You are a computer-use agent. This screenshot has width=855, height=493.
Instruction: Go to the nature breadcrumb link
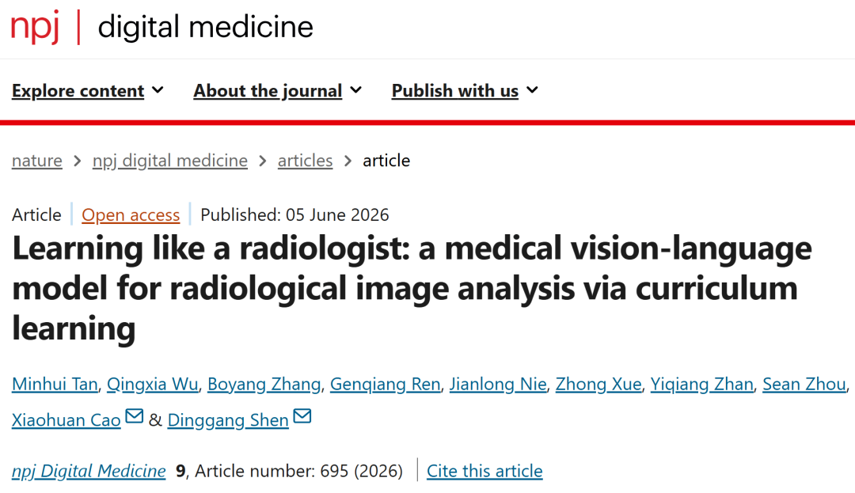pyautogui.click(x=37, y=161)
